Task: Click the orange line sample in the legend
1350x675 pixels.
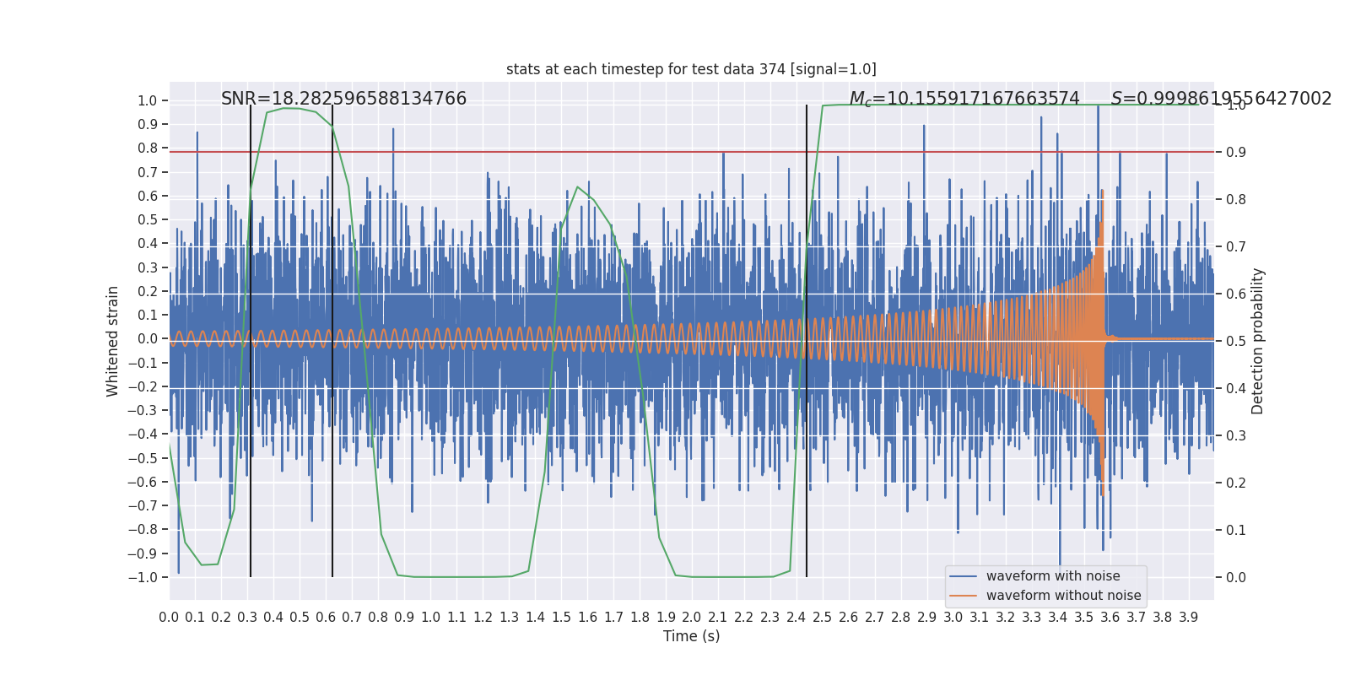Action: click(x=964, y=596)
